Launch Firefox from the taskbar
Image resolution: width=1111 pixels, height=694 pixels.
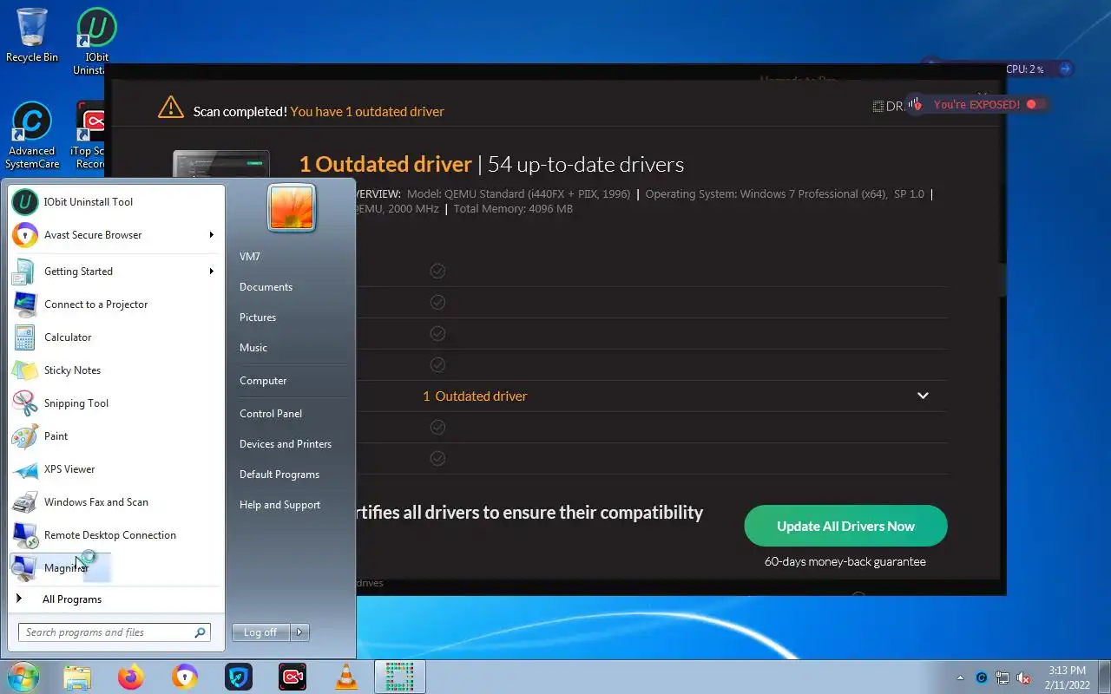pyautogui.click(x=131, y=677)
